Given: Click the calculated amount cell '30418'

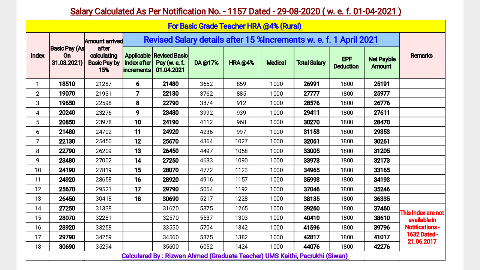Looking at the screenshot, I should (x=103, y=199).
